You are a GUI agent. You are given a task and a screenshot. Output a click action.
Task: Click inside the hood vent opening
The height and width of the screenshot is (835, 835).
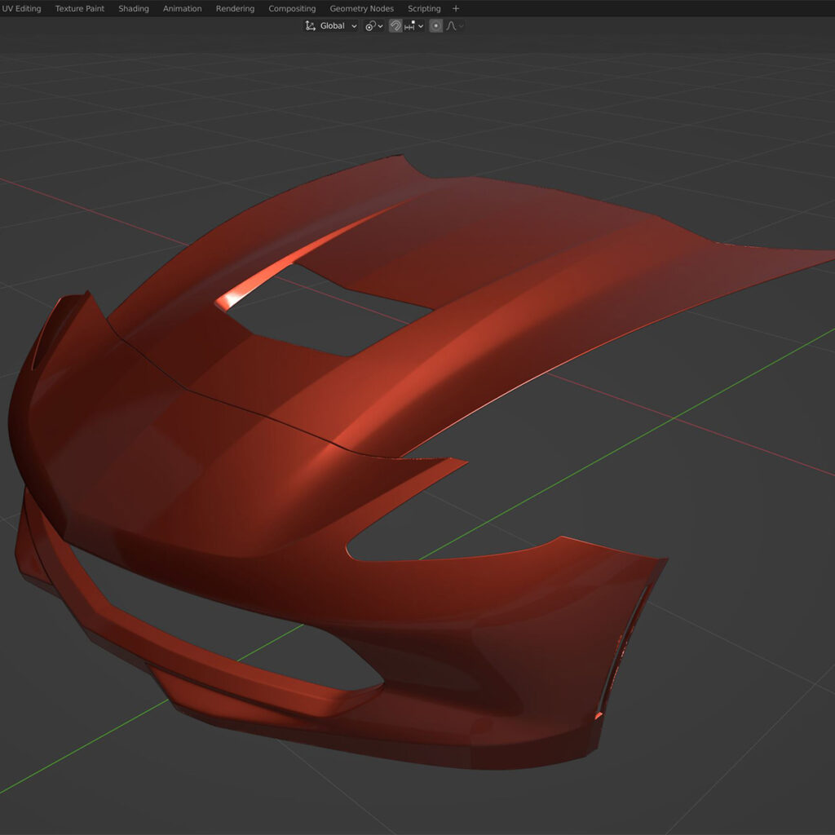[x=326, y=314]
